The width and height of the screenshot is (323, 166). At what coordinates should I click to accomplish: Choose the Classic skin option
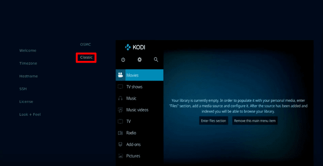[86, 57]
